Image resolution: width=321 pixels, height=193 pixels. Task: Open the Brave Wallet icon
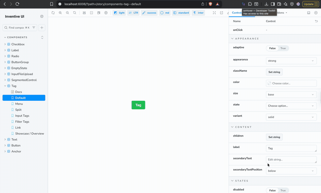pyautogui.click(x=279, y=4)
